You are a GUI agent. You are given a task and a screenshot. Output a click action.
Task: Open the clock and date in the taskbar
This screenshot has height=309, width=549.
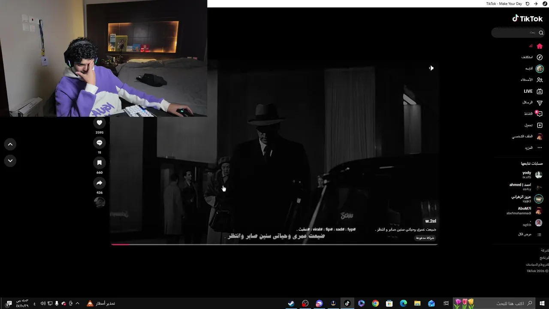tap(22, 303)
